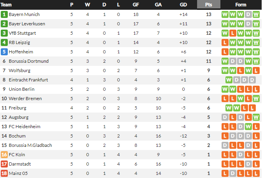Click Bayern Munich's most recent form badge
The height and width of the screenshot is (178, 262).
point(256,14)
